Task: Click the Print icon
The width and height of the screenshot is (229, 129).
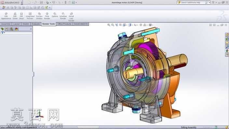Action: tap(47, 3)
